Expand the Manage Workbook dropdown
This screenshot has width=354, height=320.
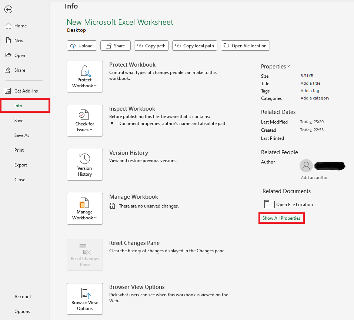pyautogui.click(x=85, y=209)
